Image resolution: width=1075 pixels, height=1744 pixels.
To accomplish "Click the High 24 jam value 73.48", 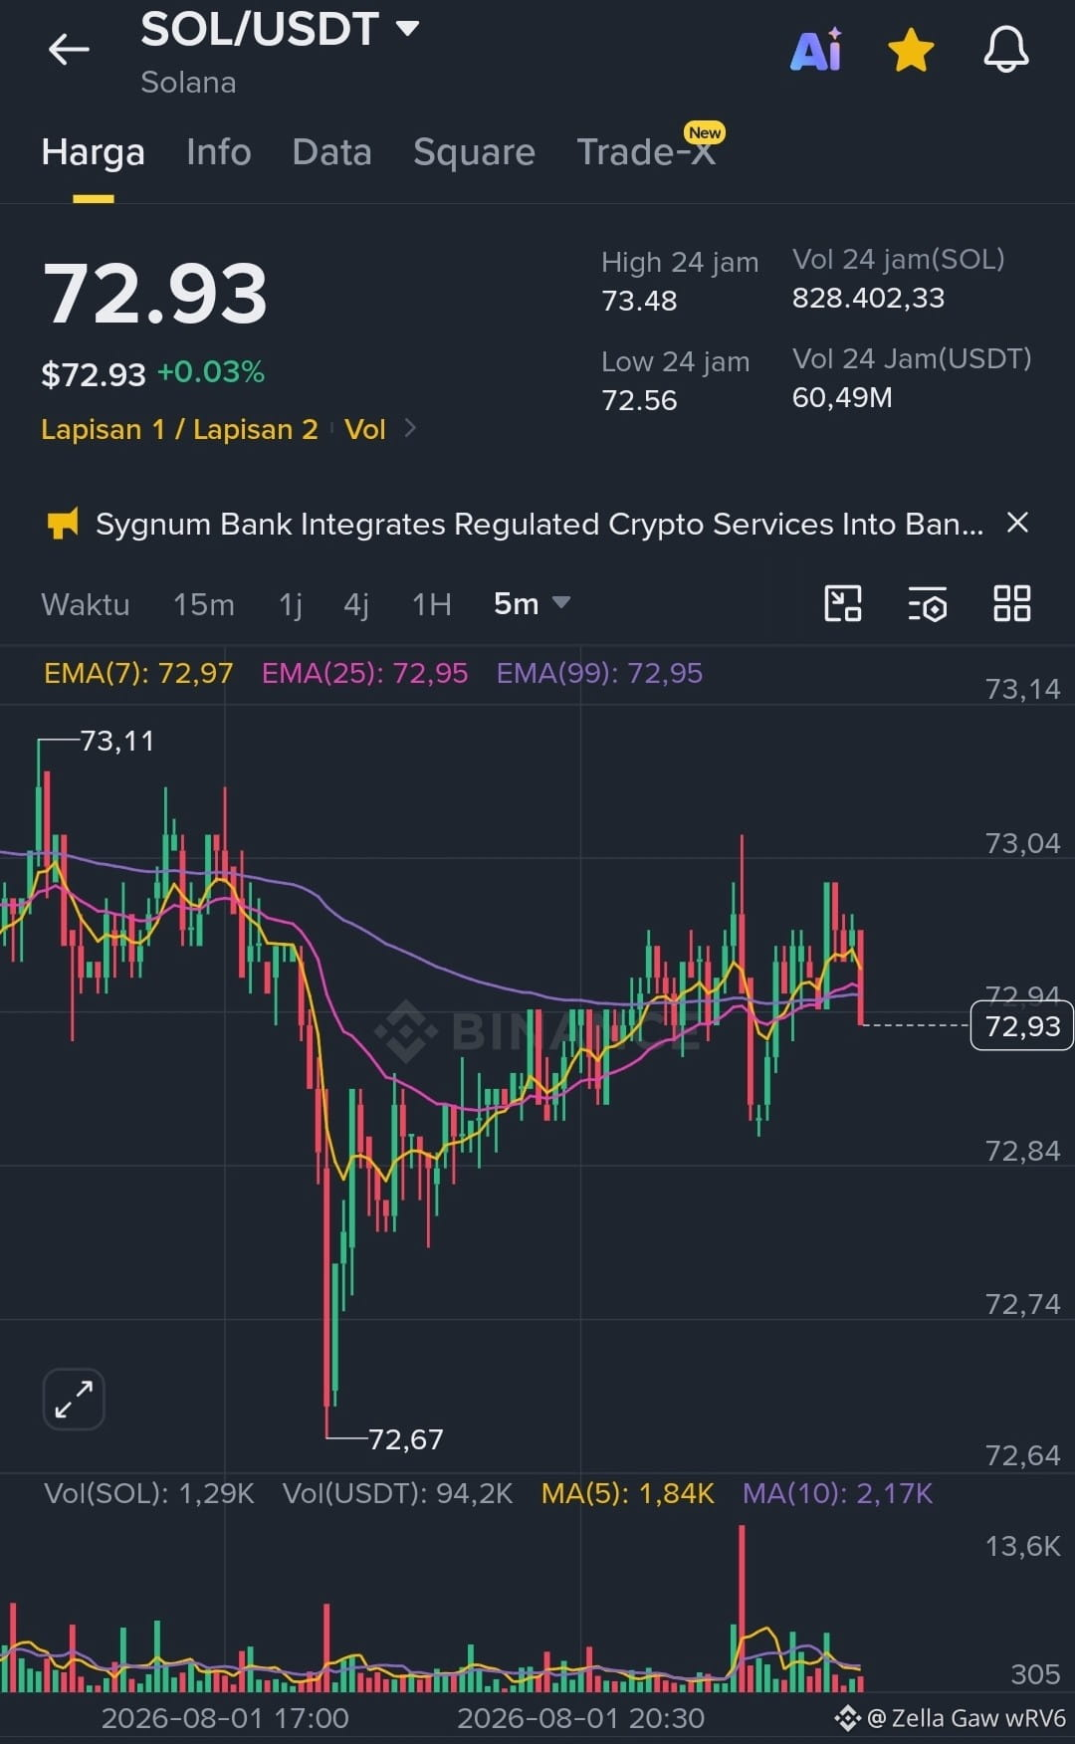I will (x=639, y=301).
